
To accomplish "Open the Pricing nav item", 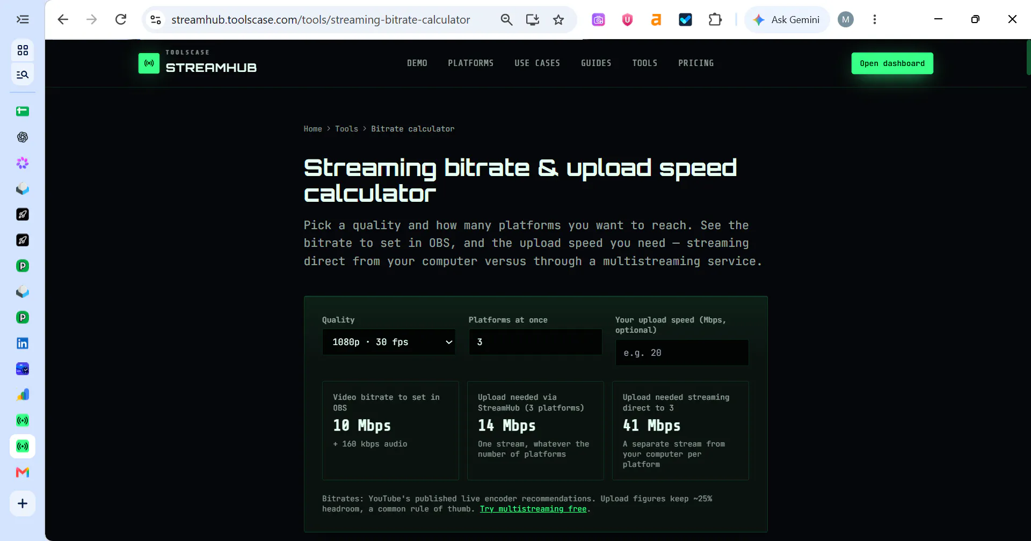I will 696,63.
